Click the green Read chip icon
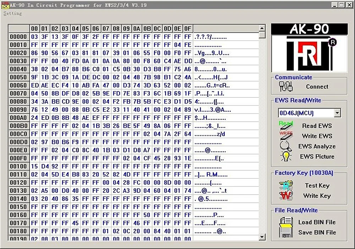 (286, 126)
